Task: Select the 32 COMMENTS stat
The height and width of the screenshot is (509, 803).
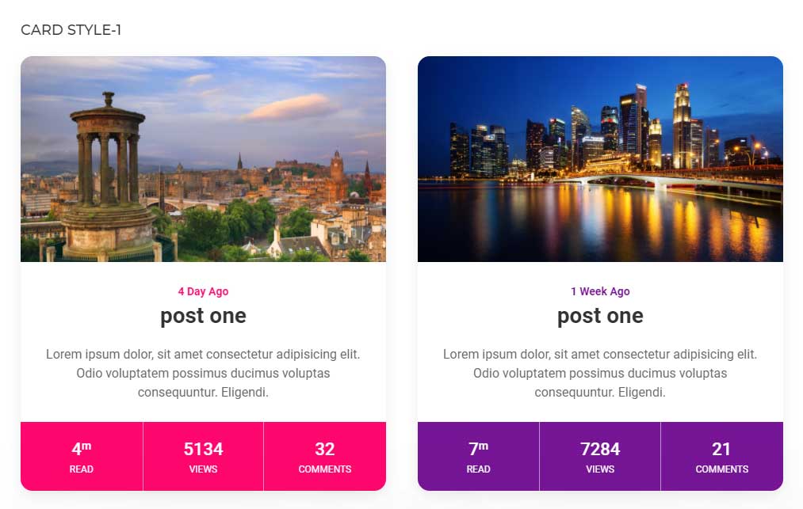Action: pos(325,456)
